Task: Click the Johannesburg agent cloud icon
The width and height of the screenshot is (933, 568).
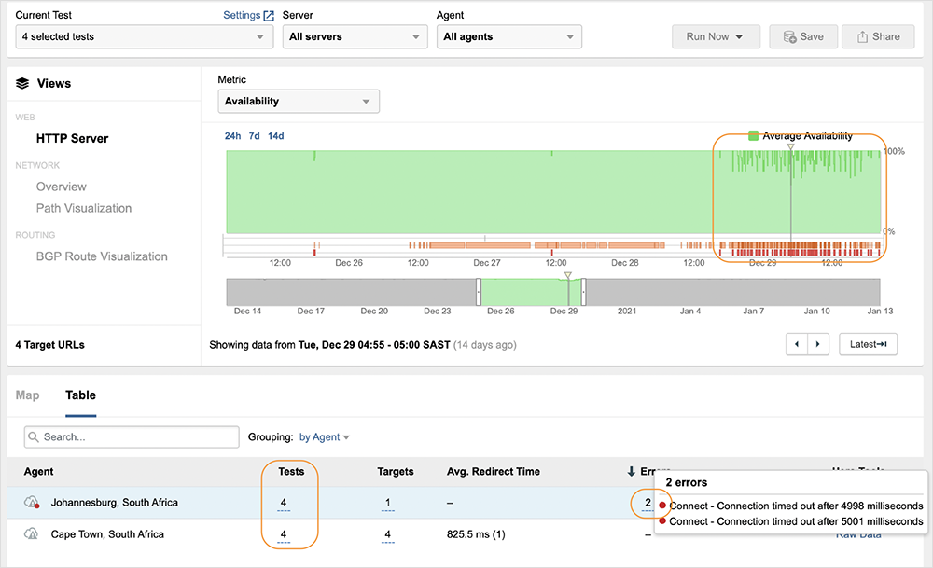Action: coord(32,503)
